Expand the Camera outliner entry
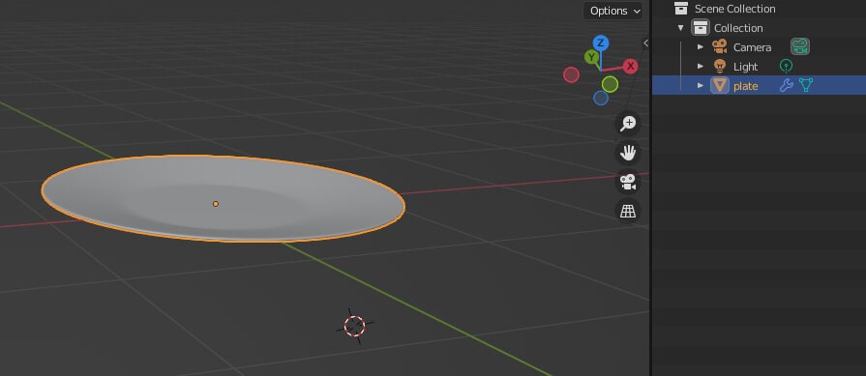866x376 pixels. [x=701, y=46]
